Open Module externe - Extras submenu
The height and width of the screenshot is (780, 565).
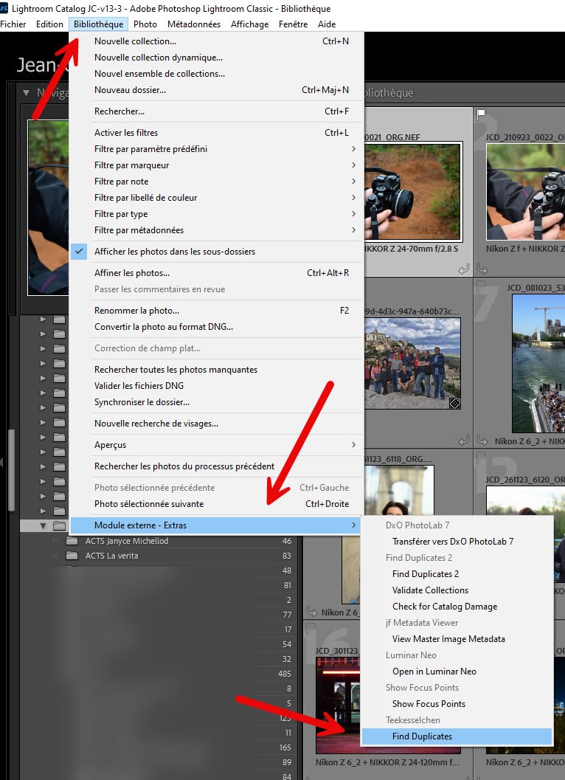216,525
